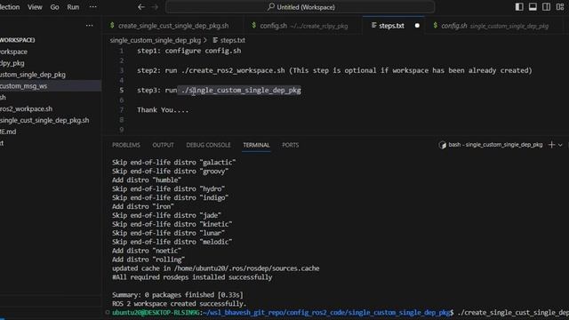This screenshot has height=320, width=569.
Task: Click terminal line 'ROS 2 workspace created successfully.'
Action: (x=179, y=304)
